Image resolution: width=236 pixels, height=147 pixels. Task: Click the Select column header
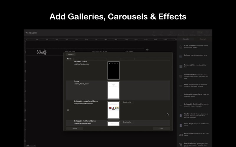[x=69, y=59]
